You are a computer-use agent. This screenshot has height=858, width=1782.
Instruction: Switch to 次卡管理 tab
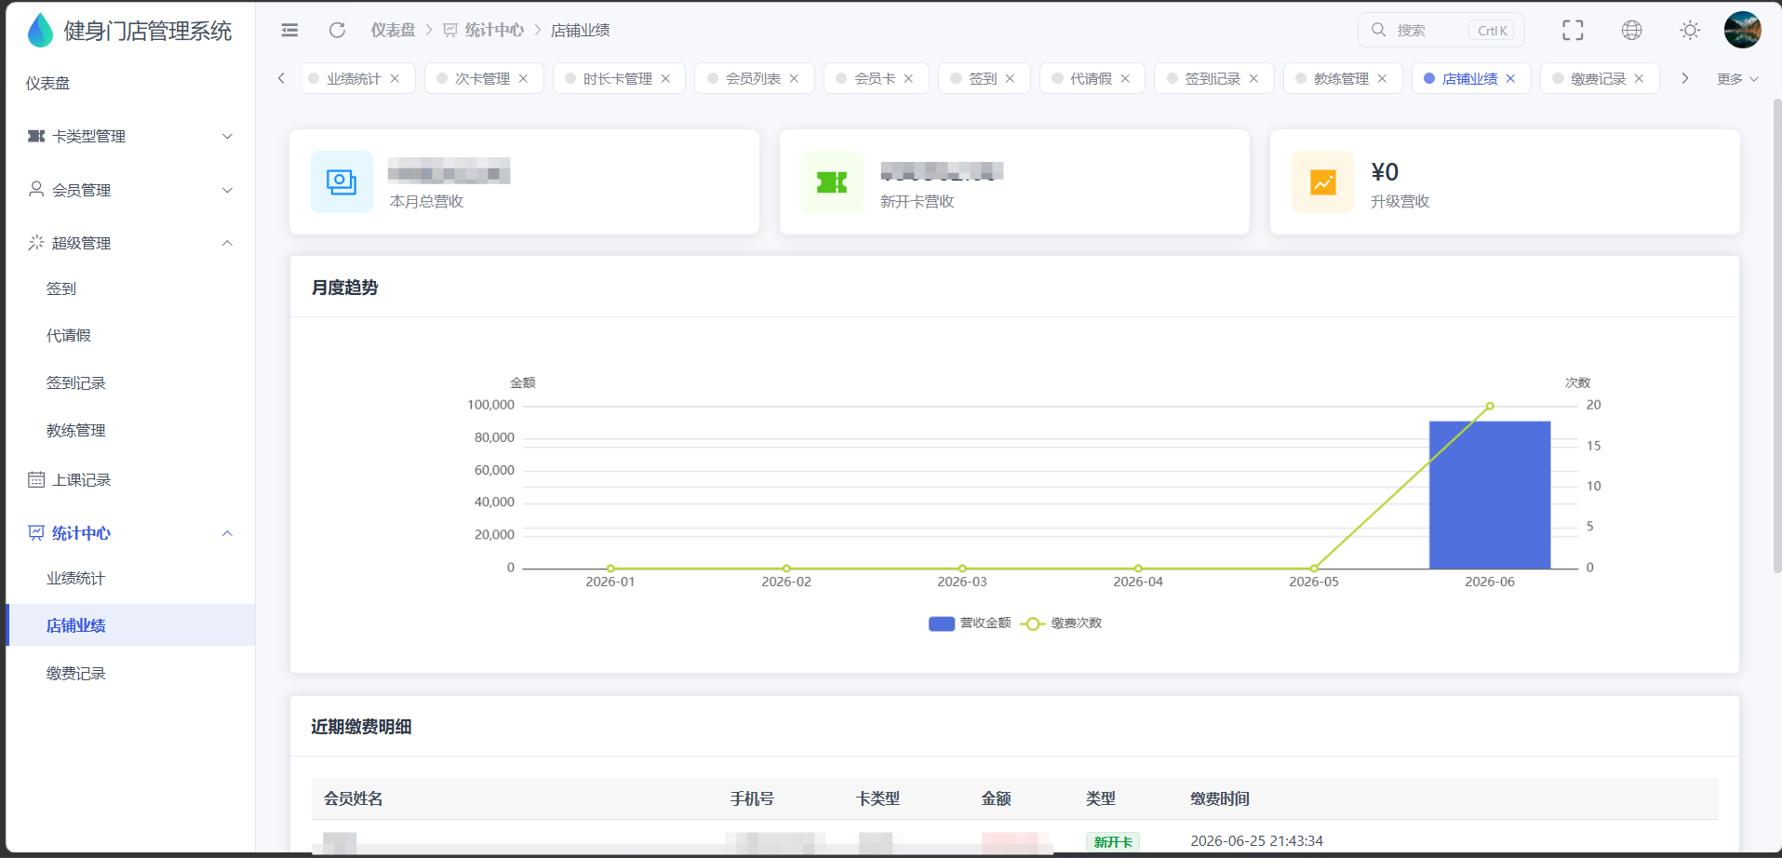(x=482, y=79)
